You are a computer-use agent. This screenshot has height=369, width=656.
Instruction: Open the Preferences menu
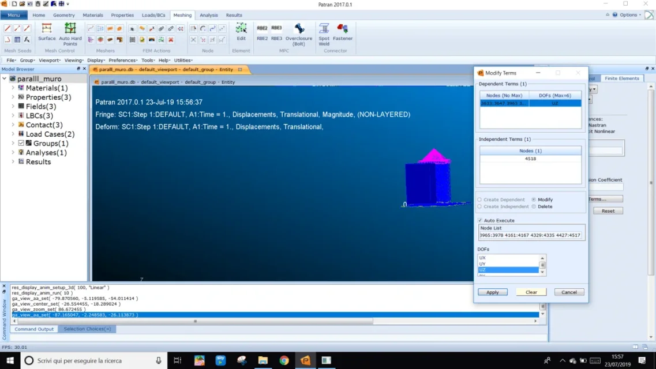(123, 60)
